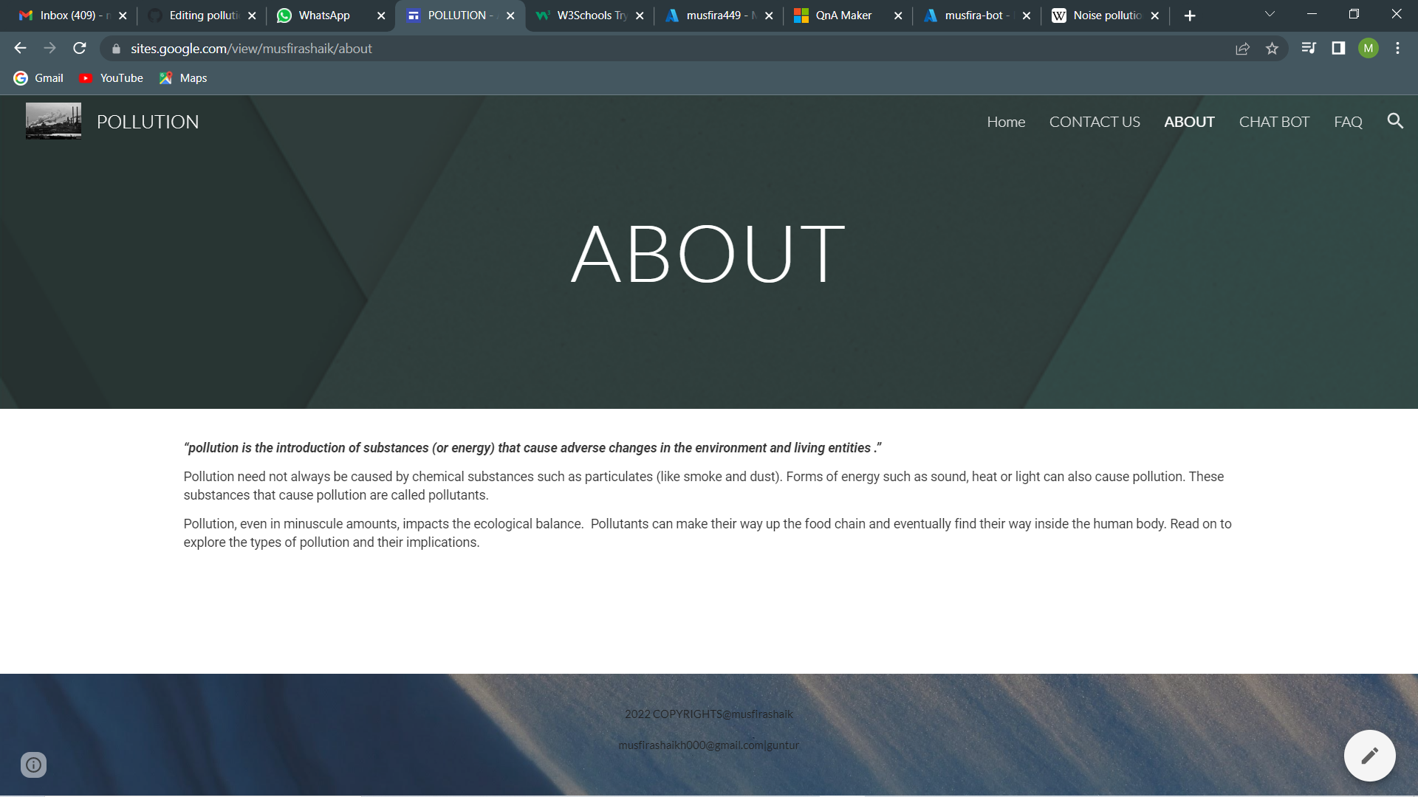The height and width of the screenshot is (797, 1418).
Task: Open the media controls icon
Action: pos(1308,48)
